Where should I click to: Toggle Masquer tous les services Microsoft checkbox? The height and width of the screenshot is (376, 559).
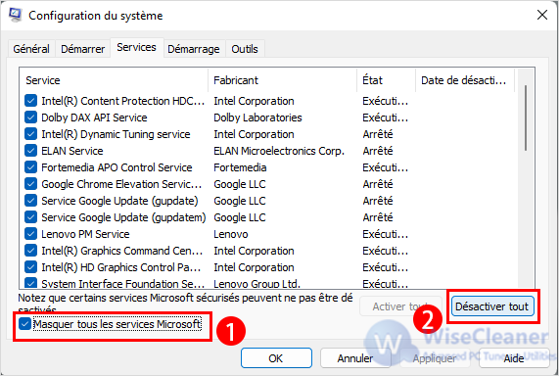tap(24, 324)
